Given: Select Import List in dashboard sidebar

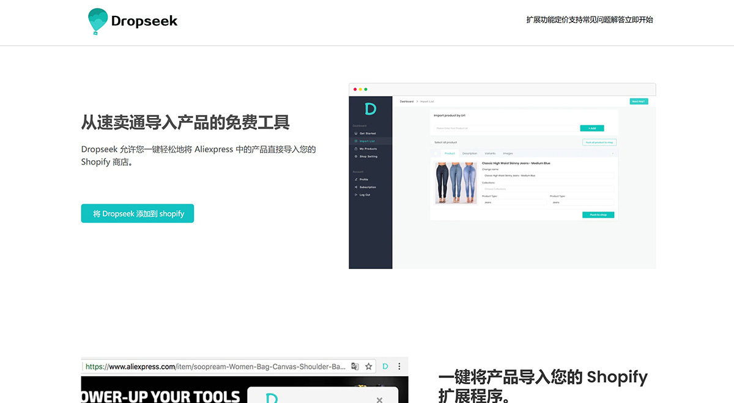Looking at the screenshot, I should [x=368, y=141].
